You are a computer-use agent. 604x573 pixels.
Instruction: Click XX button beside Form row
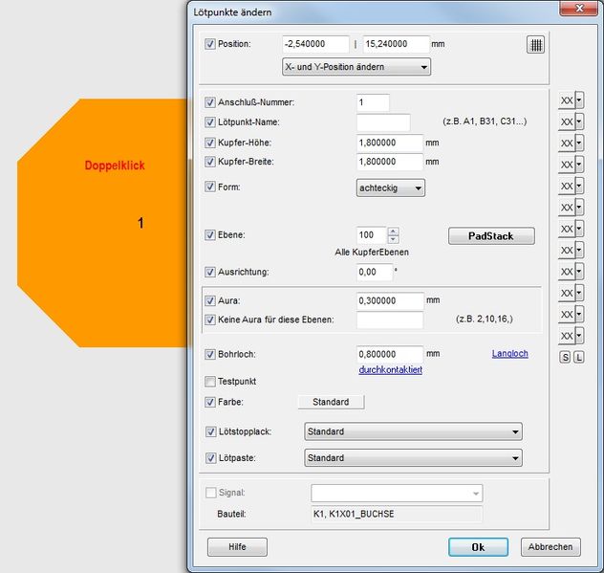tap(567, 186)
